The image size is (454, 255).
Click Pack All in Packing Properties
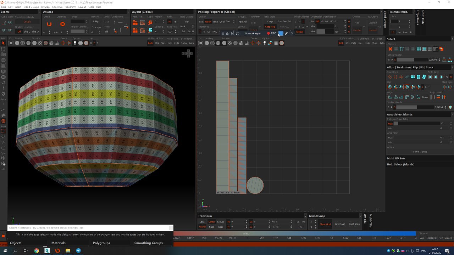pos(243,22)
